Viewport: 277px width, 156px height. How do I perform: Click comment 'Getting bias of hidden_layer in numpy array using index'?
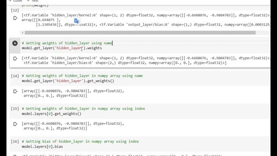point(80,142)
